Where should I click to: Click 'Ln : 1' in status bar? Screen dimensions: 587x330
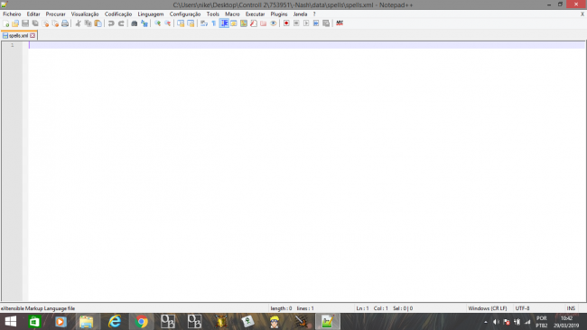tap(362, 308)
